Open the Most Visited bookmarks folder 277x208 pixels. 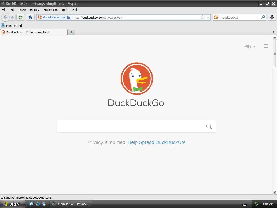point(11,26)
